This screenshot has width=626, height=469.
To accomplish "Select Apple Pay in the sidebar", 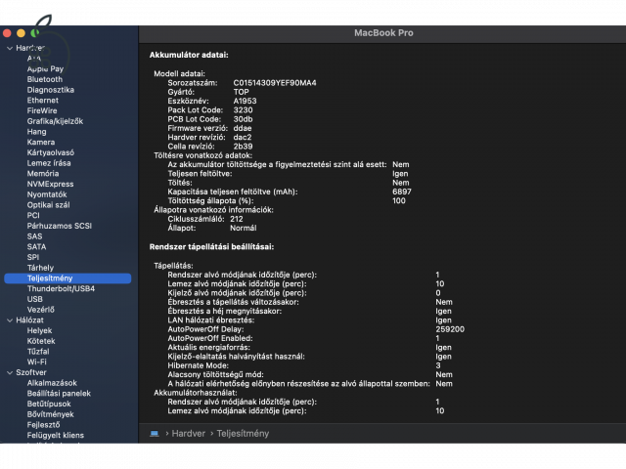I will 45,69.
